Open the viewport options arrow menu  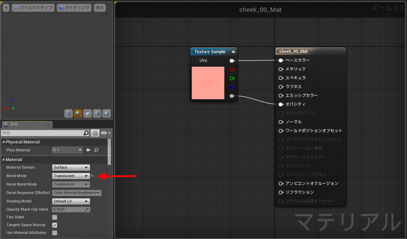tap(6, 8)
